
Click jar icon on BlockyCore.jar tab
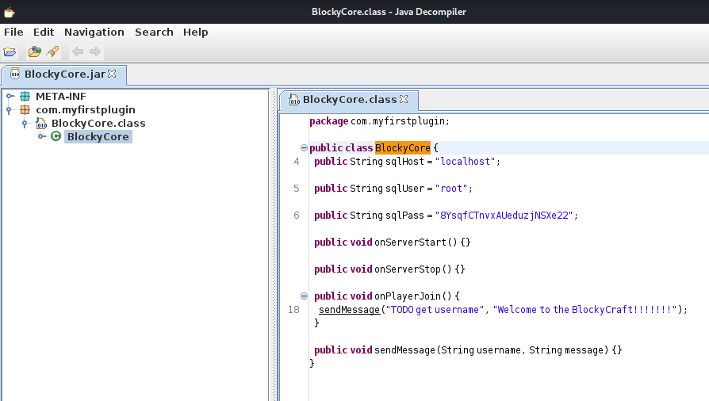tap(15, 74)
